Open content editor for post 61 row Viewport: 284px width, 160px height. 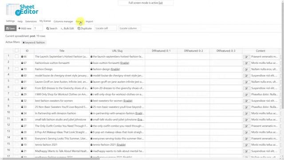click(x=246, y=82)
